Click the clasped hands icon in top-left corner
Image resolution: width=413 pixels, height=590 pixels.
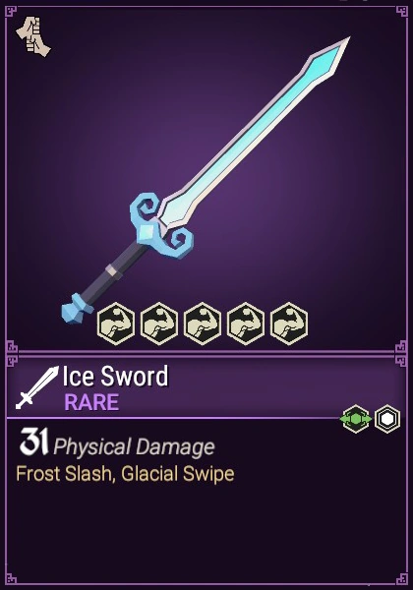click(x=33, y=37)
